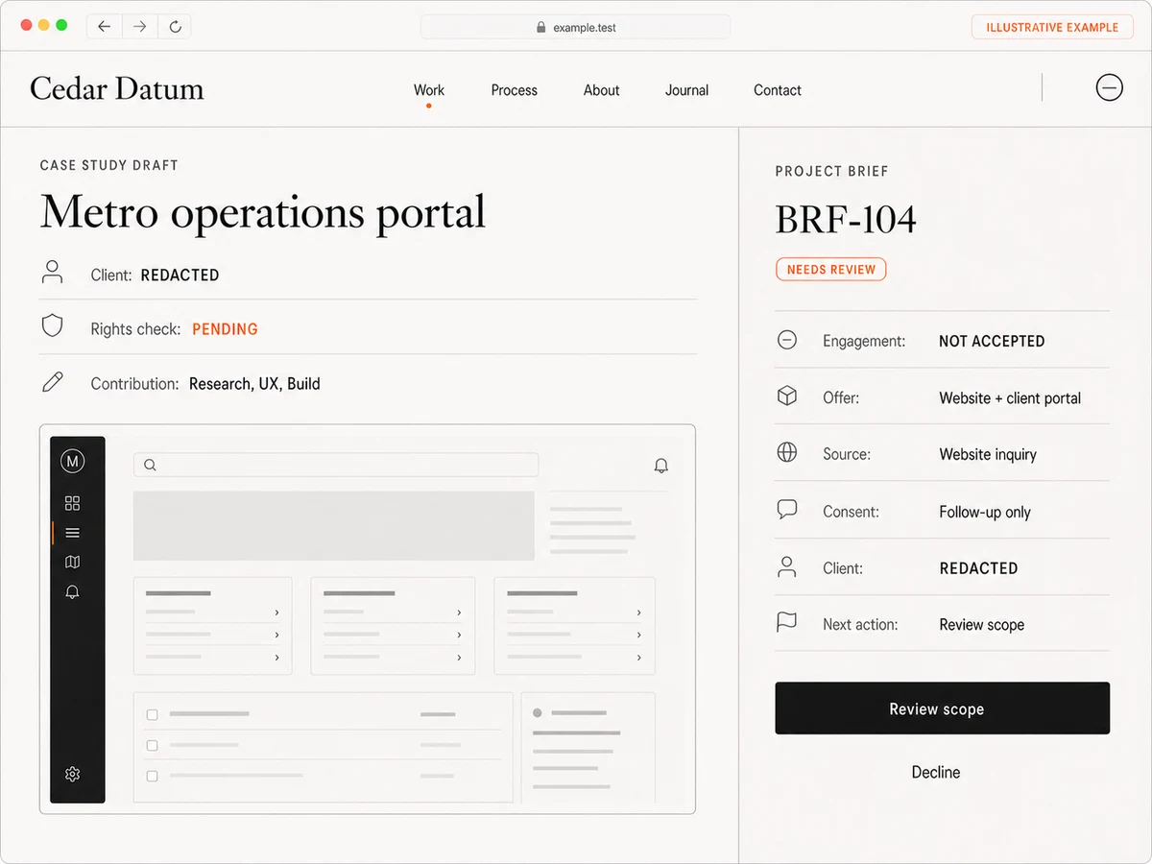
Task: Click the pencil icon beside Contribution
Action: (x=53, y=381)
